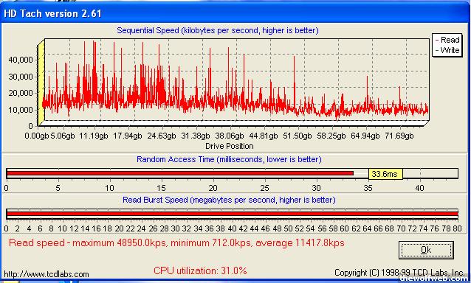Click the 51.50gb drive position label
The width and height of the screenshot is (471, 283).
(298, 136)
